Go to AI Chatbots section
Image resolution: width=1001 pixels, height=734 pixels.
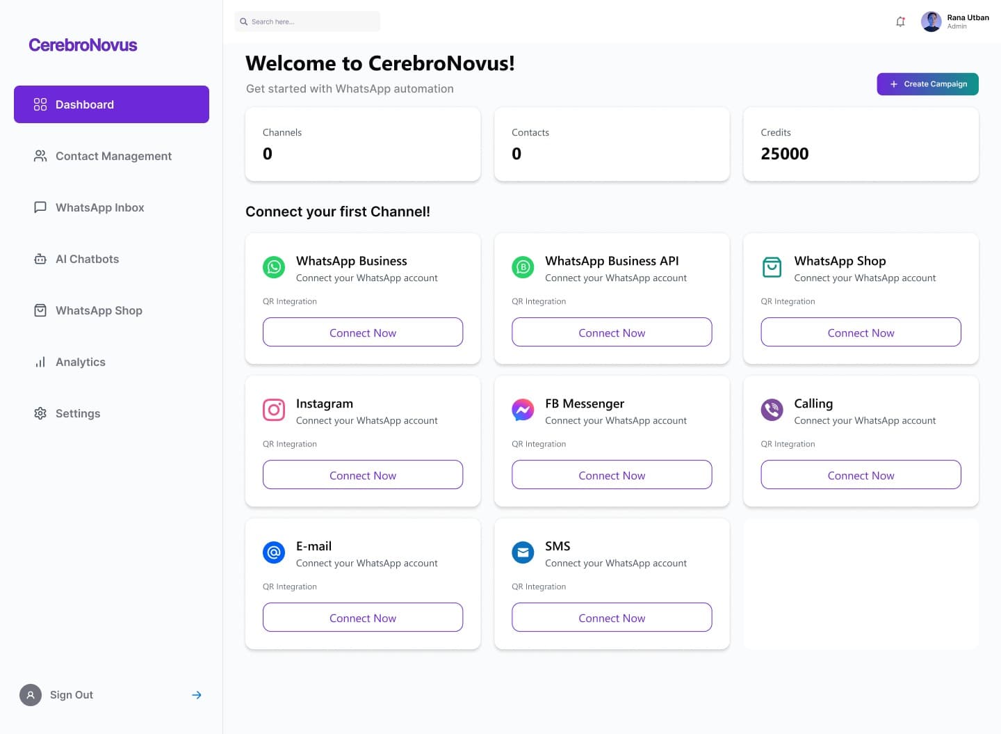(87, 259)
